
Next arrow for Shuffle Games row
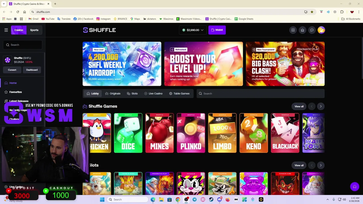(321, 106)
